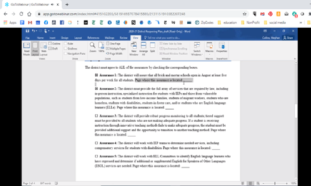Click the Share button in Word
The image size is (311, 186).
(x=288, y=38)
